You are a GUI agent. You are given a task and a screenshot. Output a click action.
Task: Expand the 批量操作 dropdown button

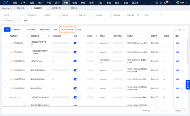tap(17, 29)
